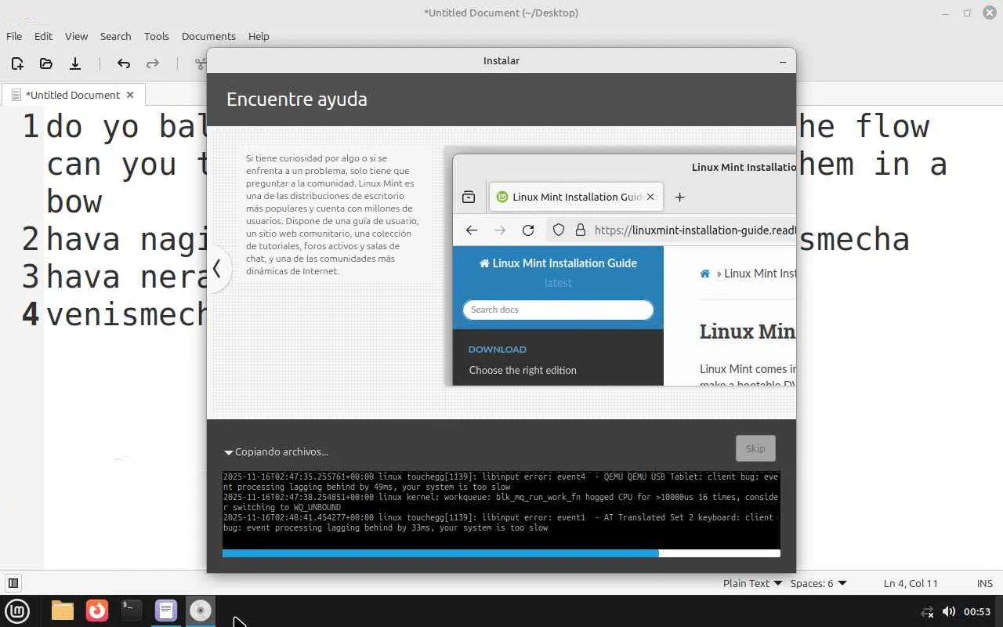The width and height of the screenshot is (1003, 627).
Task: Click the text 'hava nagi' on line 2
Action: point(126,240)
